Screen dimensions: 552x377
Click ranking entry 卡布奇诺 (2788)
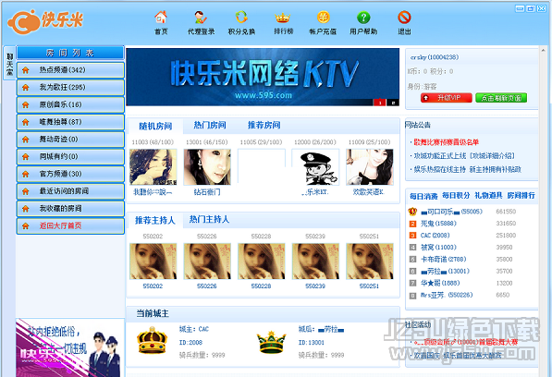tap(444, 259)
